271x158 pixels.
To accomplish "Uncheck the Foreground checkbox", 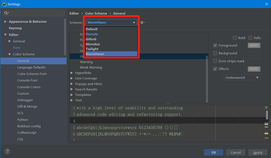I will click(x=215, y=45).
